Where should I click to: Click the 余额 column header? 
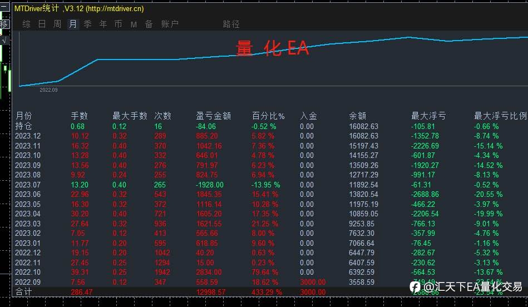(358, 116)
